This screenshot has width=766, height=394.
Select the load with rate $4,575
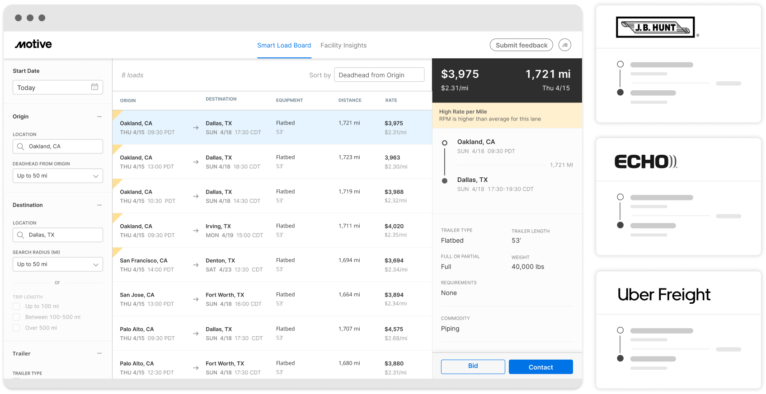click(x=272, y=333)
